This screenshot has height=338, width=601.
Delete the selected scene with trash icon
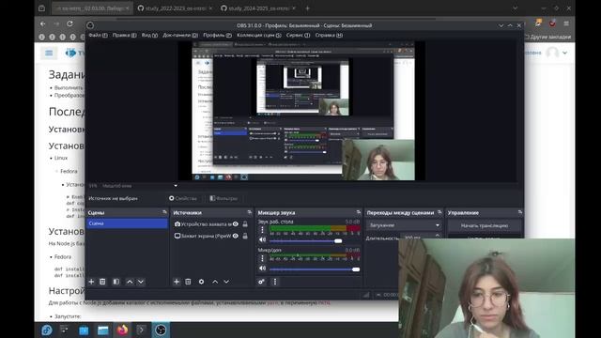click(102, 282)
